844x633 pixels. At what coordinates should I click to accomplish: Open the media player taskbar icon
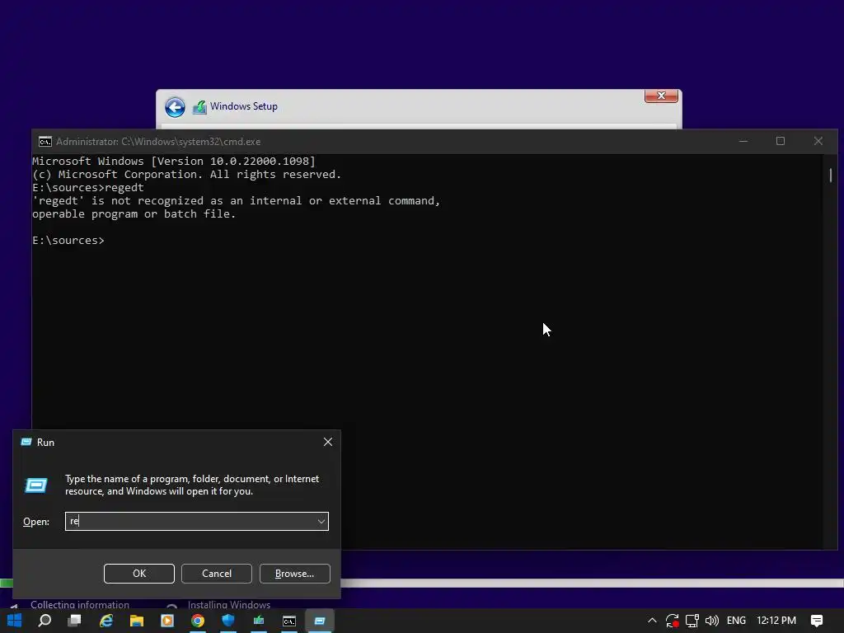point(167,621)
